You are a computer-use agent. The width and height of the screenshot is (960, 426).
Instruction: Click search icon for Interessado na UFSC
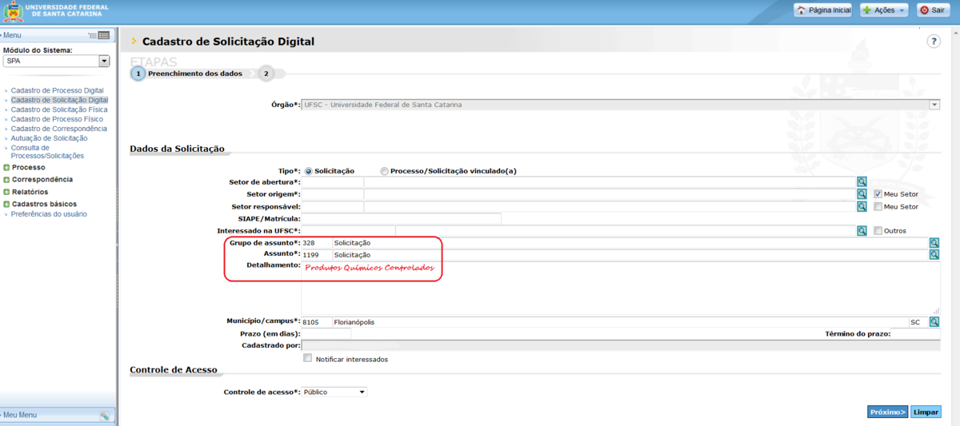click(862, 231)
